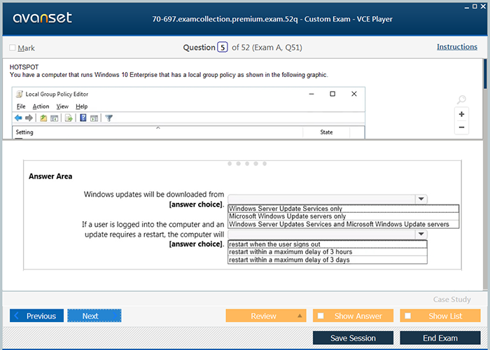Grab the dotted splitter handle above Answer Area
Image resolution: width=490 pixels, height=350 pixels.
click(x=247, y=164)
